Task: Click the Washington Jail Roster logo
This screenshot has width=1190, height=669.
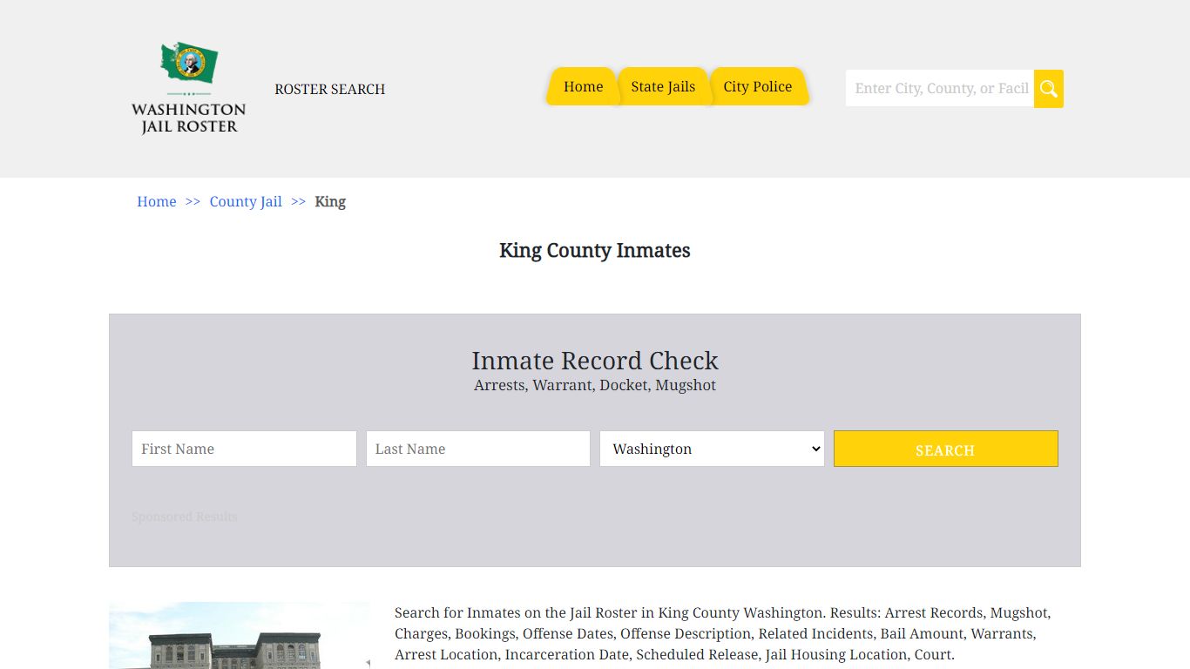Action: click(x=188, y=88)
